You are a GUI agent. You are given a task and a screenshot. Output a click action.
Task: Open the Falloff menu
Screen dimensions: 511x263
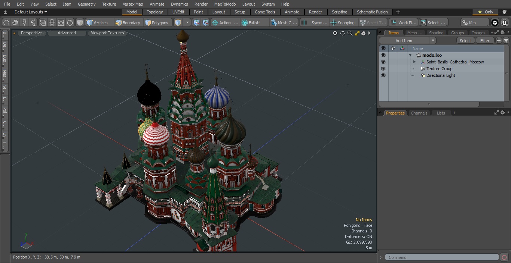point(255,23)
